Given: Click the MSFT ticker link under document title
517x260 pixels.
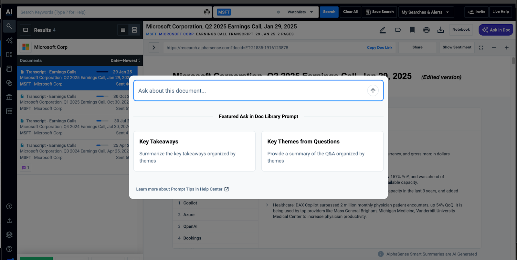Looking at the screenshot, I should pos(151,34).
